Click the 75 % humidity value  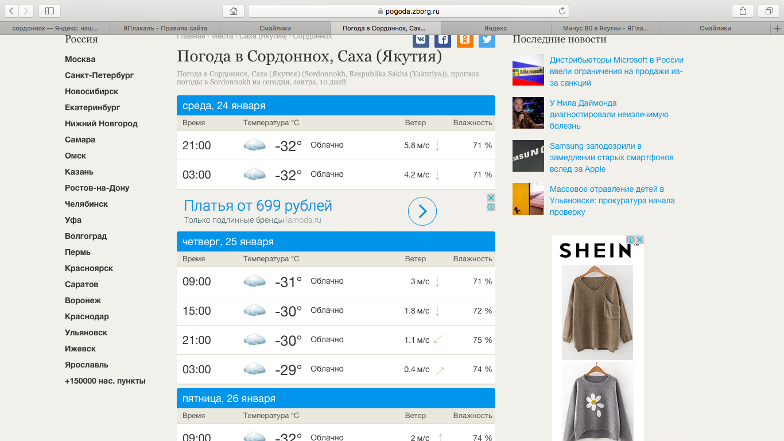tap(483, 340)
